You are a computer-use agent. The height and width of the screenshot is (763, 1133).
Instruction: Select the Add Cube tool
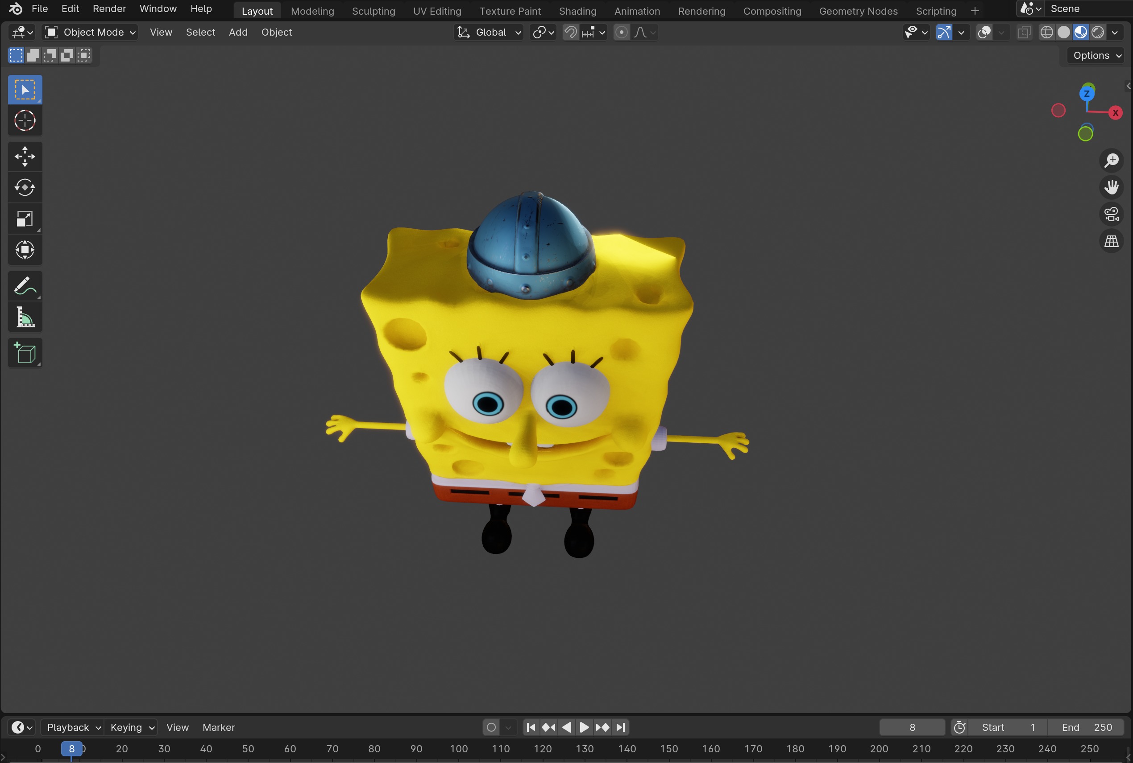25,353
